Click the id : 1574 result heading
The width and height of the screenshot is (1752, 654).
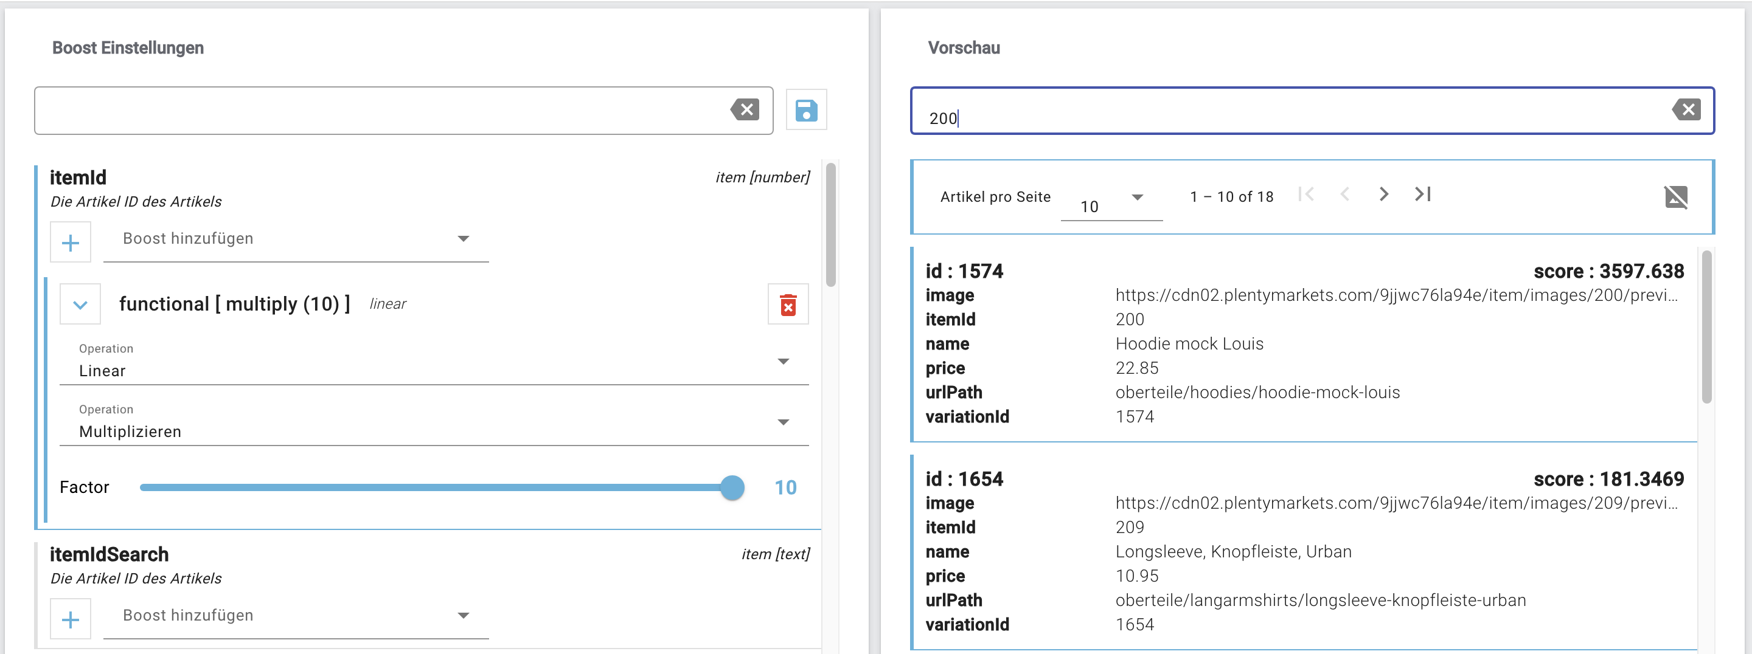click(964, 271)
